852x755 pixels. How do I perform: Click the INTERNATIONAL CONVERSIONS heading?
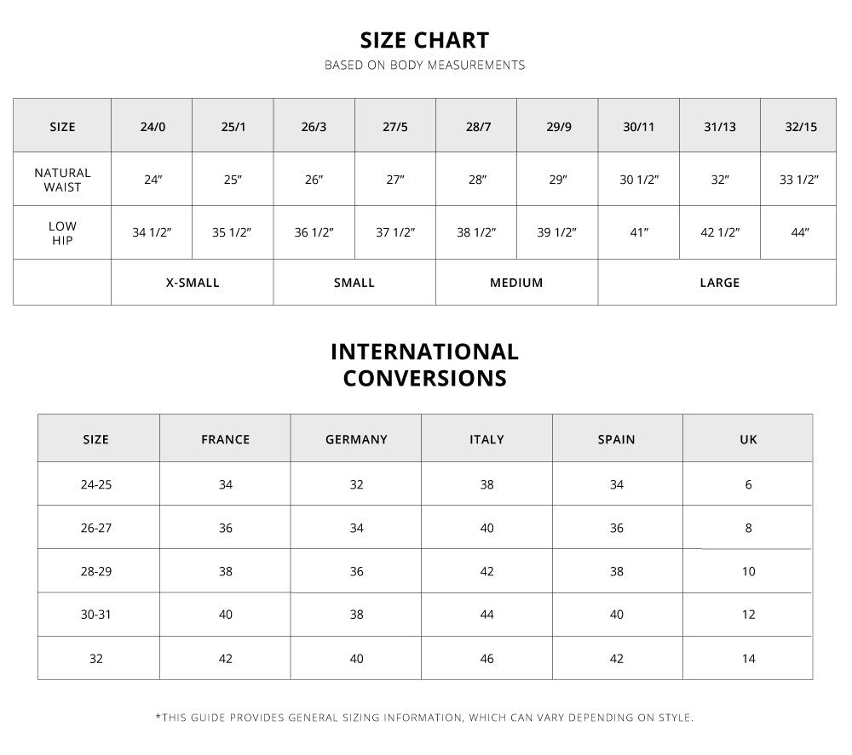click(424, 364)
